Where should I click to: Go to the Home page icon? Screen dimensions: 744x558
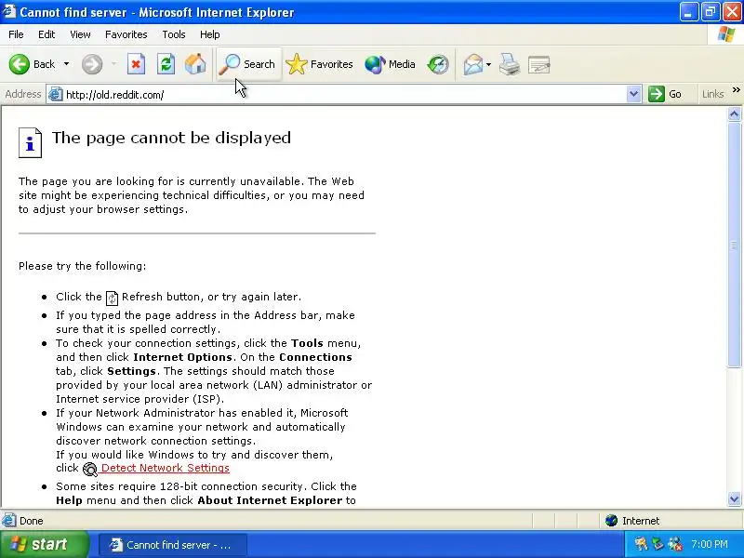[x=195, y=64]
